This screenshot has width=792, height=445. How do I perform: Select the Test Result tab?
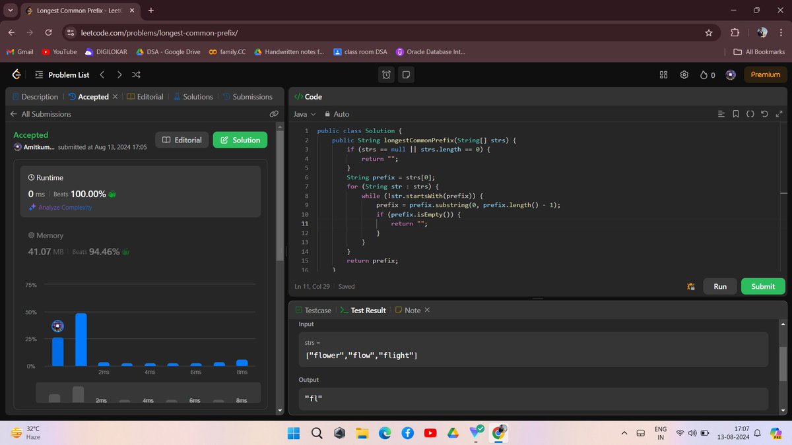pyautogui.click(x=363, y=310)
